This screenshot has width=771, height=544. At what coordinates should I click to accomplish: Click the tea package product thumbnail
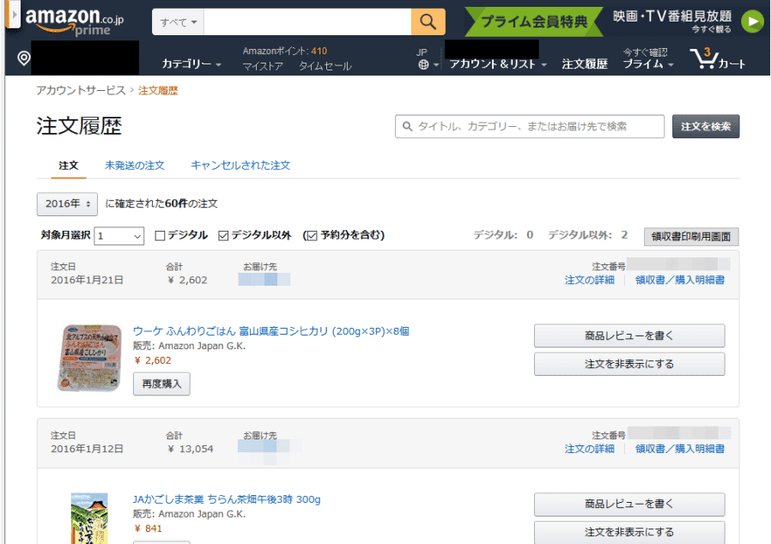(x=89, y=518)
